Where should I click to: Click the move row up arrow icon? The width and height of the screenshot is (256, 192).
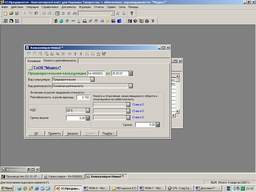coord(75,54)
